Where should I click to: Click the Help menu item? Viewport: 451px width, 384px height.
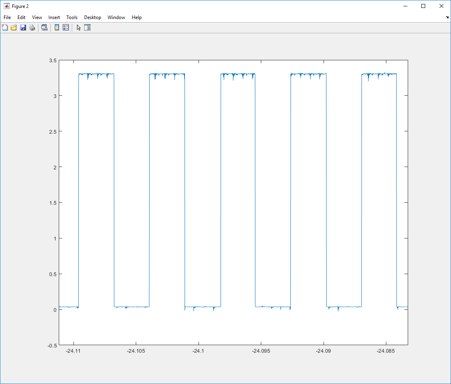coord(137,17)
